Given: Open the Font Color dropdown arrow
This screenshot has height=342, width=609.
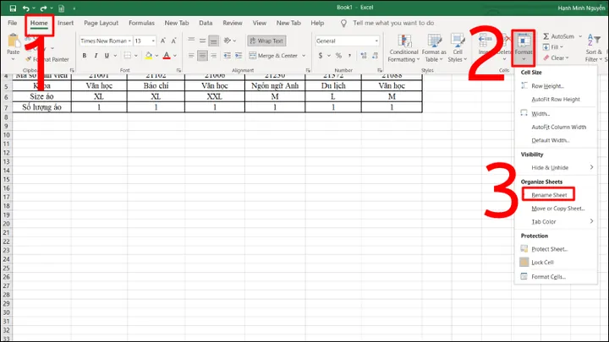Looking at the screenshot, I should (175, 56).
